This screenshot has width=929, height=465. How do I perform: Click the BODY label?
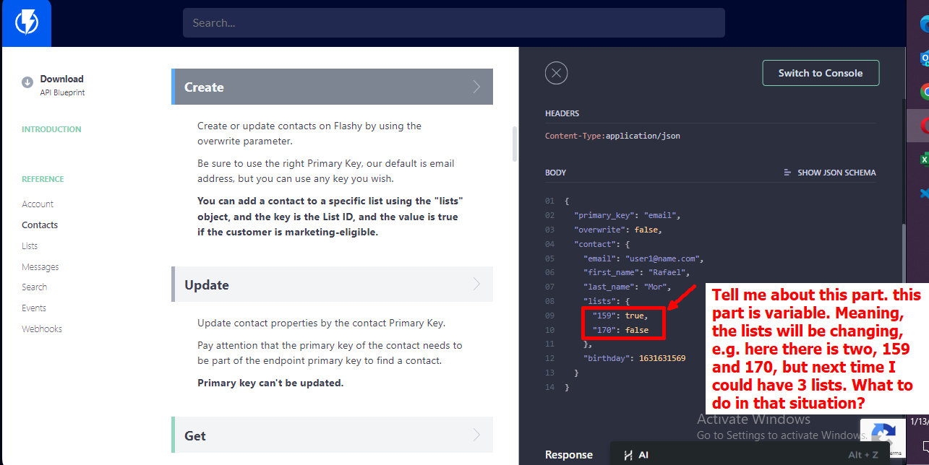(555, 173)
